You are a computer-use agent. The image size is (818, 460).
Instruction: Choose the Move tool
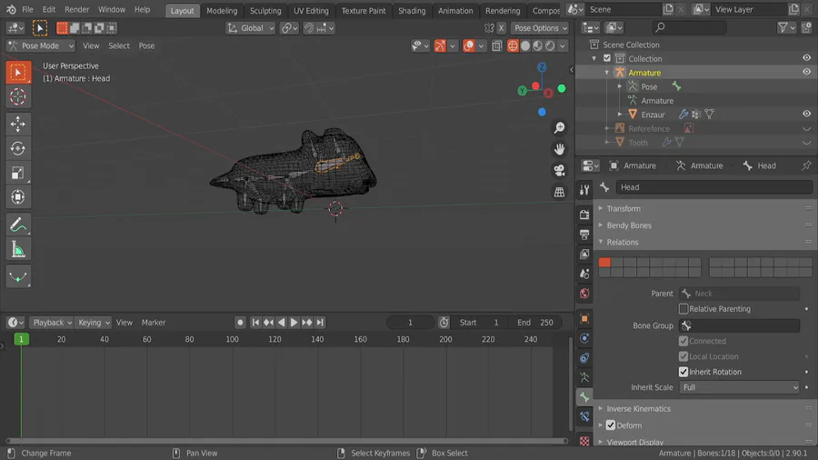tap(18, 125)
